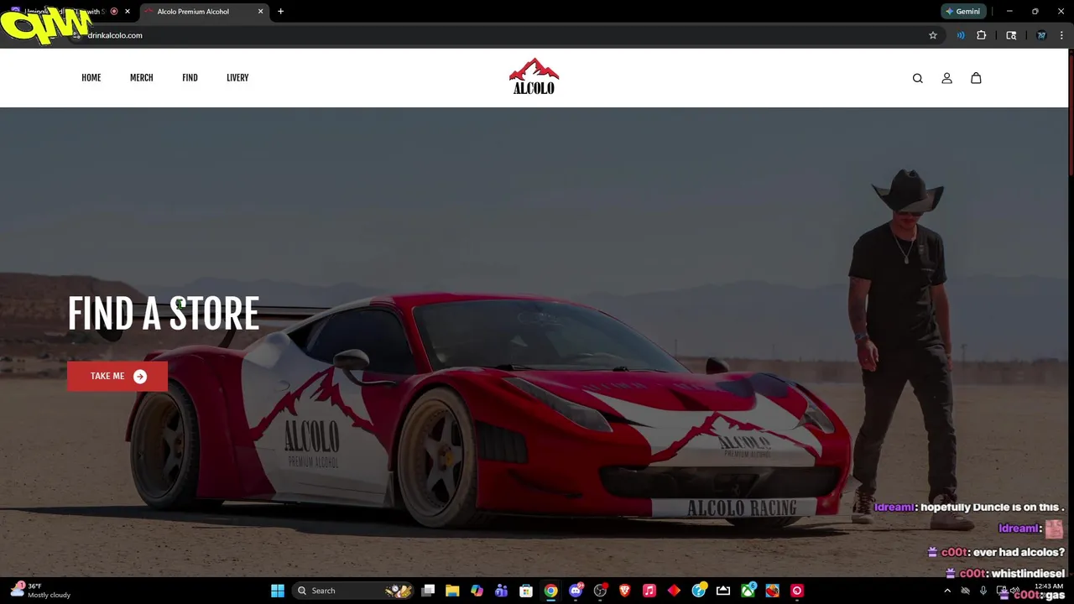Viewport: 1074px width, 604px height.
Task: Launch Brave browser from the taskbar
Action: point(624,591)
